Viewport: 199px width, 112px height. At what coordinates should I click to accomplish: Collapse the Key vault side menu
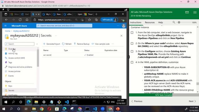point(37,44)
